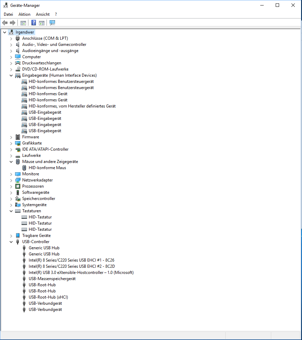302x340 pixels.
Task: Select the HID-konforme Maus device
Action: tap(47, 168)
